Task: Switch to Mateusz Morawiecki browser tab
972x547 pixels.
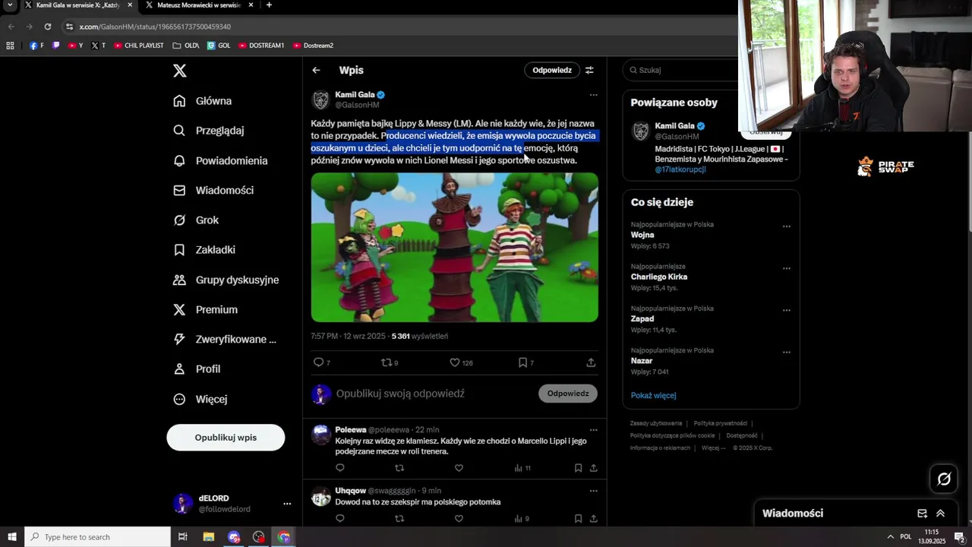Action: coord(197,5)
